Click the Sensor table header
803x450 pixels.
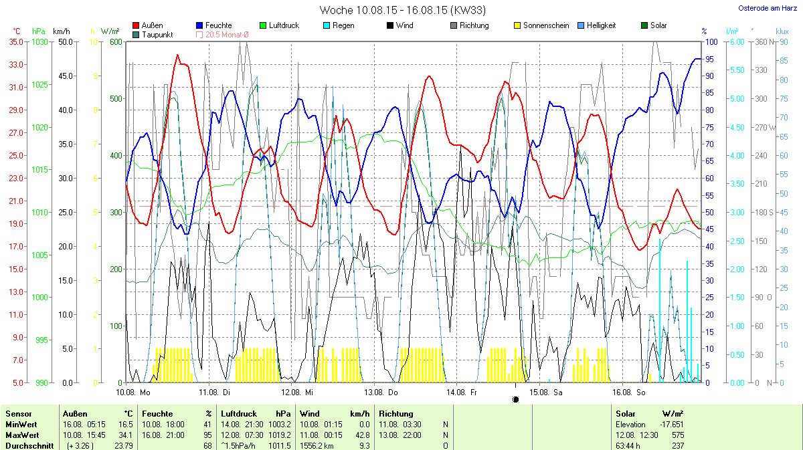(18, 414)
